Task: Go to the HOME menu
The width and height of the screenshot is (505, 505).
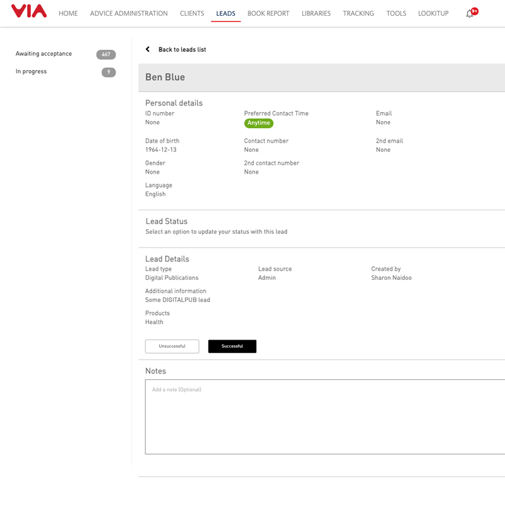Action: click(68, 13)
